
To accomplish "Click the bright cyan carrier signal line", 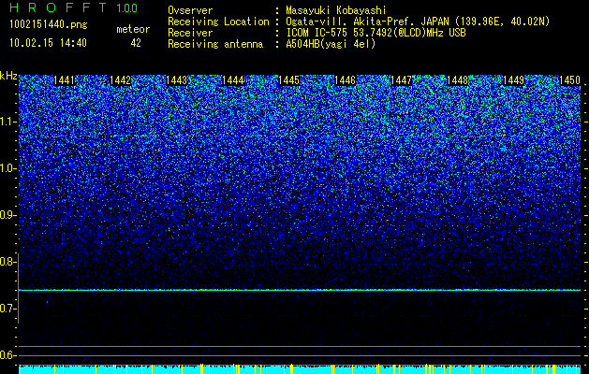I will point(300,290).
